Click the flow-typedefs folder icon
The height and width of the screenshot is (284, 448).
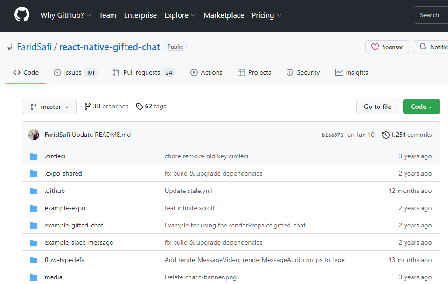point(34,260)
